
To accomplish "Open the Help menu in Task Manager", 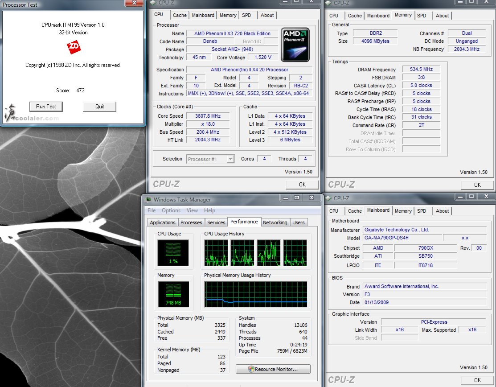I will click(x=209, y=210).
